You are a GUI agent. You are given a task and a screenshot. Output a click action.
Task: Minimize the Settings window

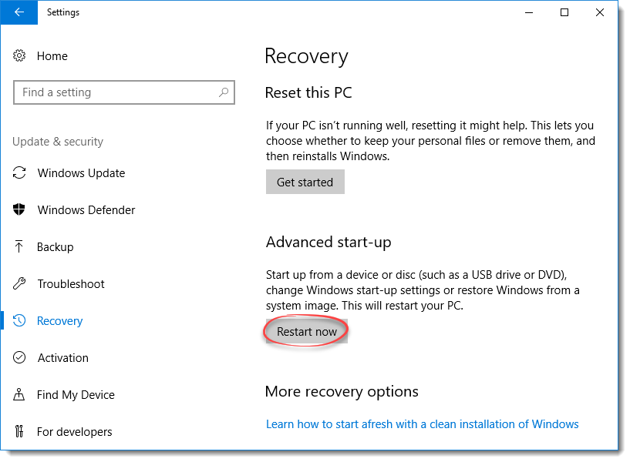528,12
